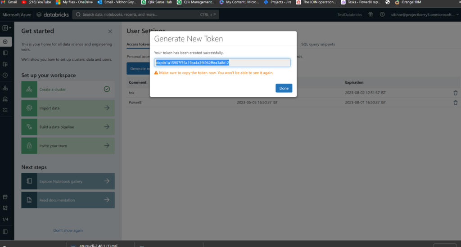Open the YouTube bookmark

(x=36, y=2)
